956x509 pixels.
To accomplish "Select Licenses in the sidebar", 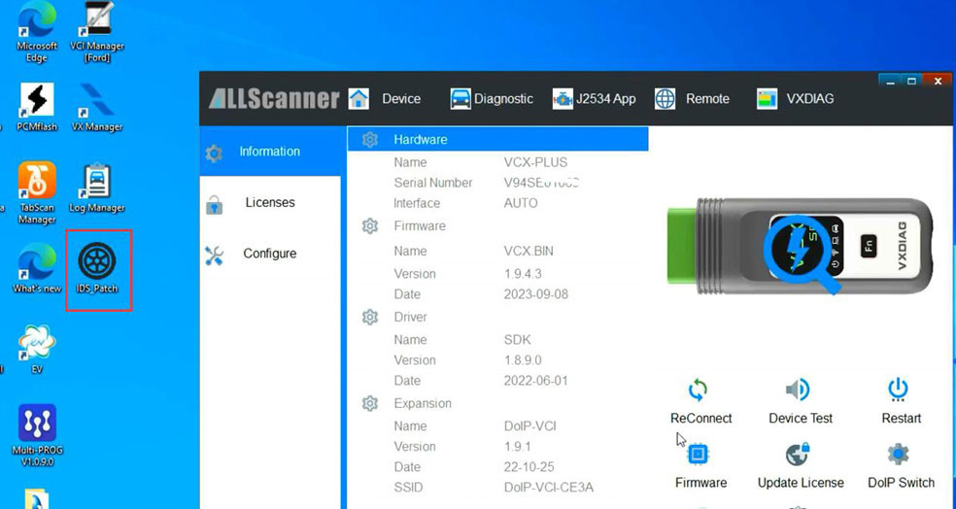I will click(x=269, y=202).
